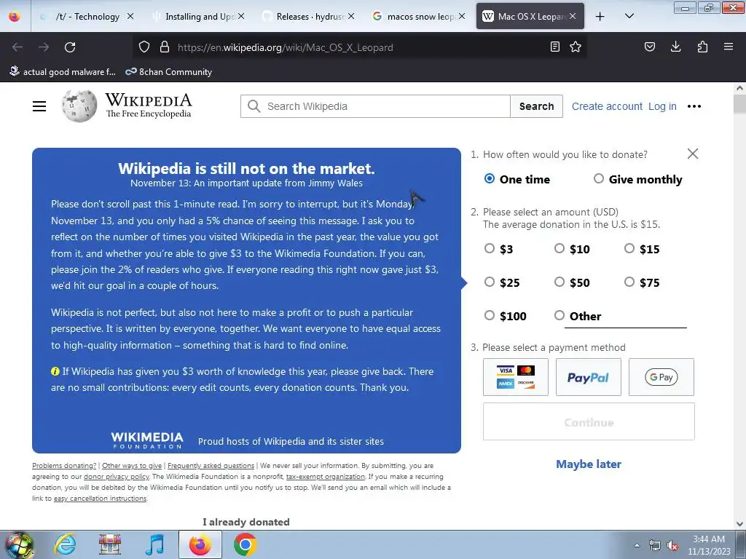Open the Firefox application menu
This screenshot has width=746, height=559.
729,47
